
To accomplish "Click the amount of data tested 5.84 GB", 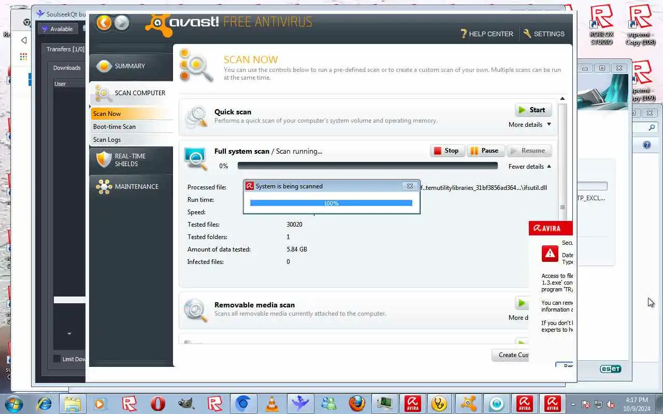I will pos(297,249).
